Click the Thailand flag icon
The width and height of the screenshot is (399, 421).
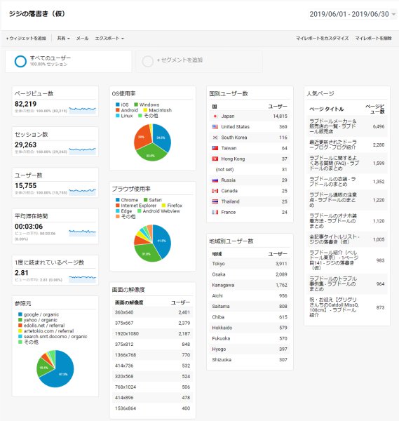pyautogui.click(x=215, y=201)
